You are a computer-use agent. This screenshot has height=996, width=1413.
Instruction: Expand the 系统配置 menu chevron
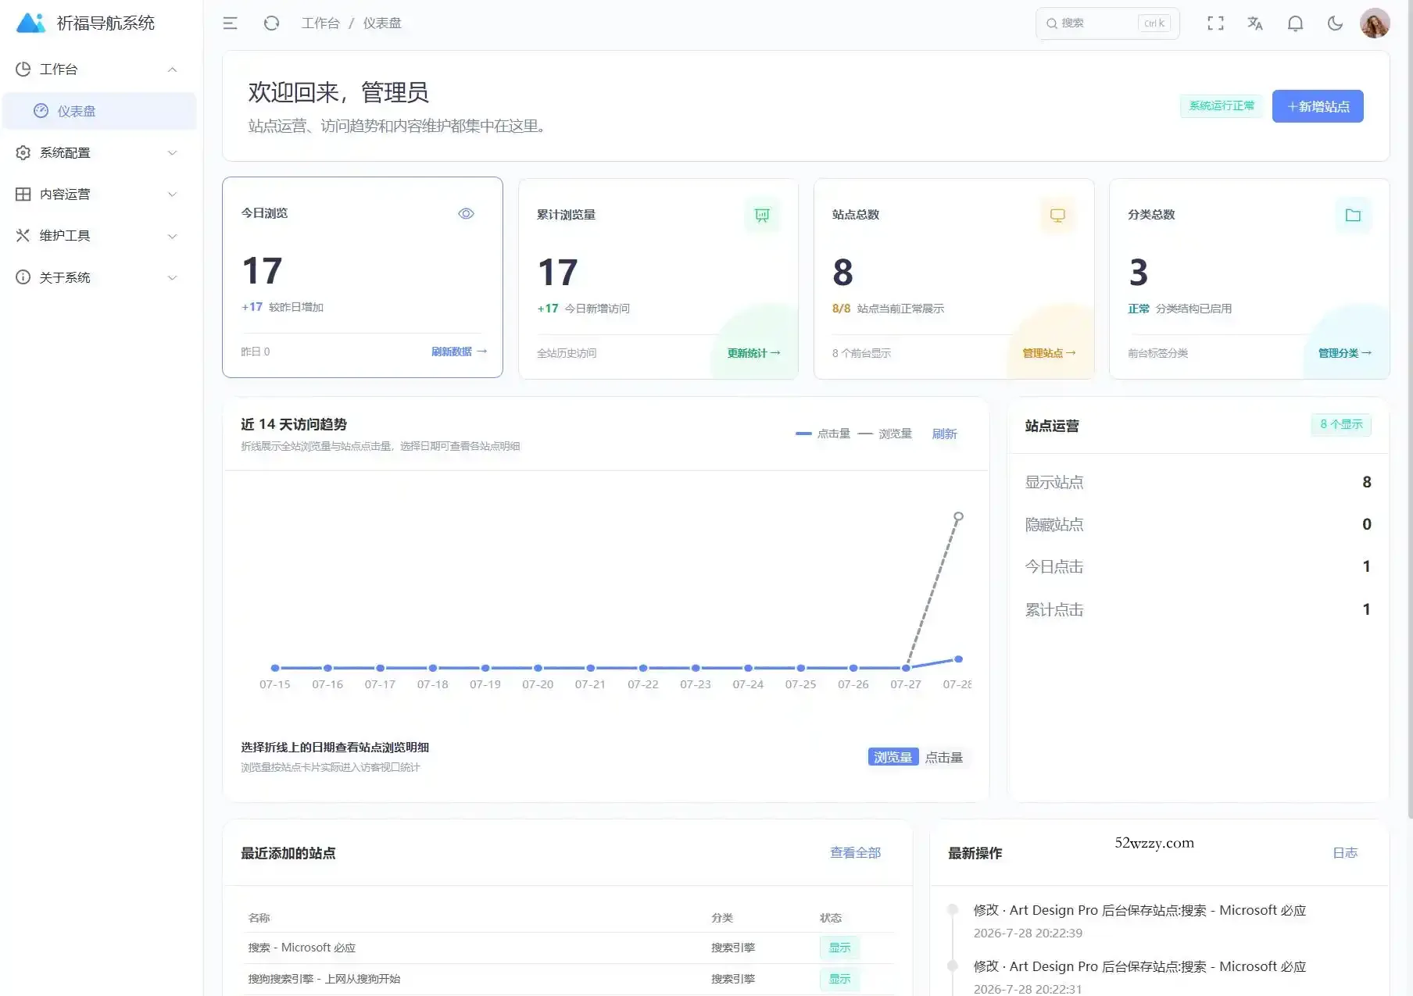[173, 152]
